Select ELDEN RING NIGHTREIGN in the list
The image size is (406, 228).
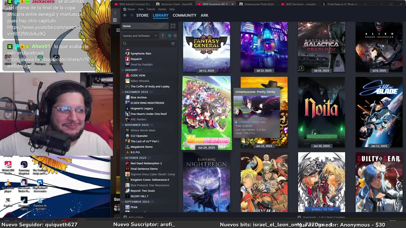(147, 103)
